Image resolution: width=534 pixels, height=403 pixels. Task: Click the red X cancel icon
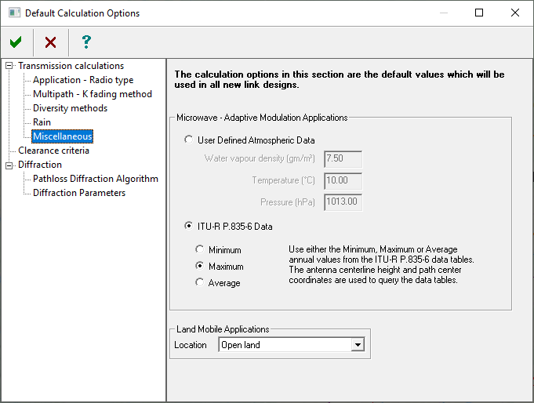tap(50, 42)
